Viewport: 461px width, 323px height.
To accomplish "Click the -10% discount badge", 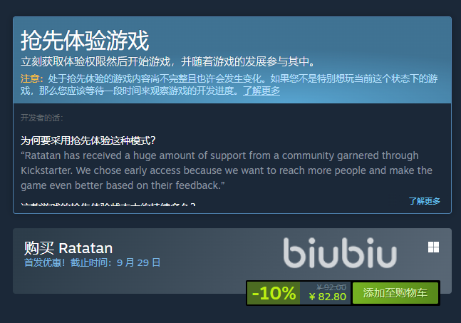I will click(274, 293).
